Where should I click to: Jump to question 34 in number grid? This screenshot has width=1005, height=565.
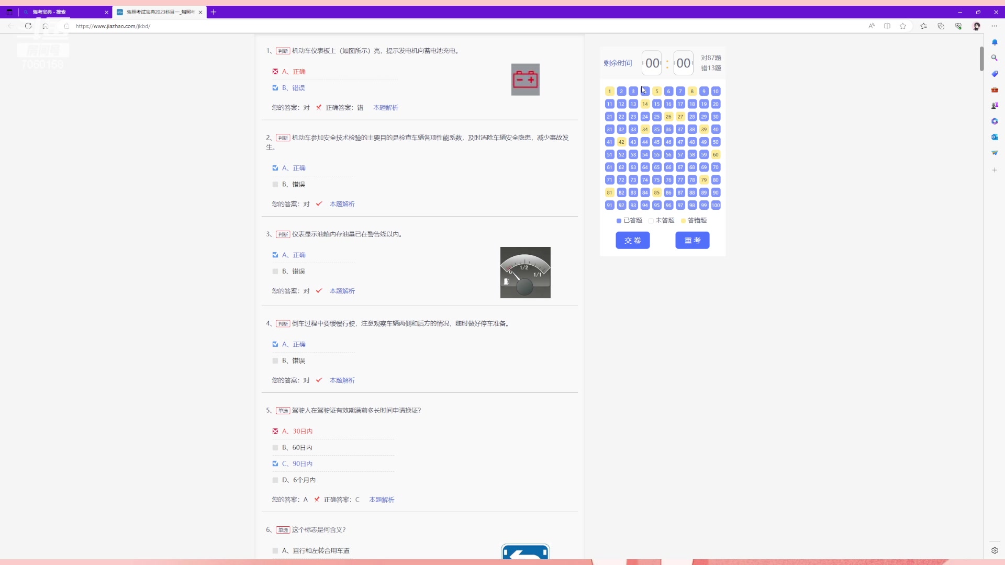pos(645,129)
